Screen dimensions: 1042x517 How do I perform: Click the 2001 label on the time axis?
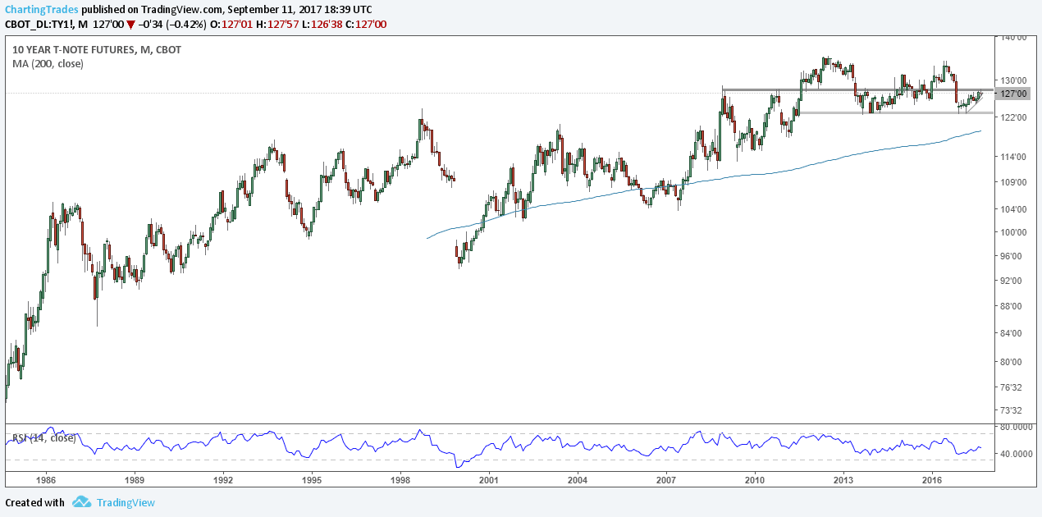(x=489, y=479)
